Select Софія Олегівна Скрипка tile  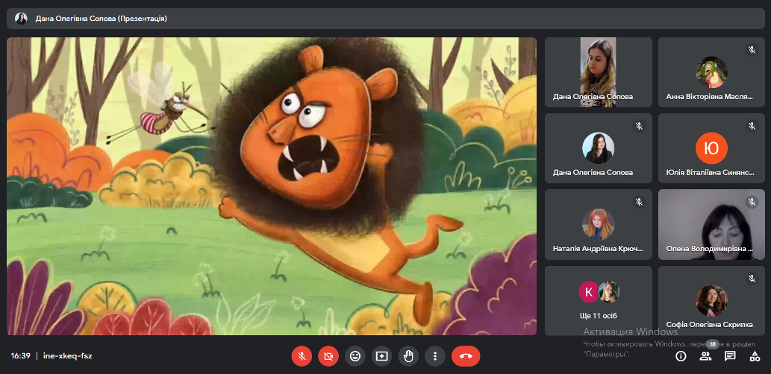tap(711, 300)
